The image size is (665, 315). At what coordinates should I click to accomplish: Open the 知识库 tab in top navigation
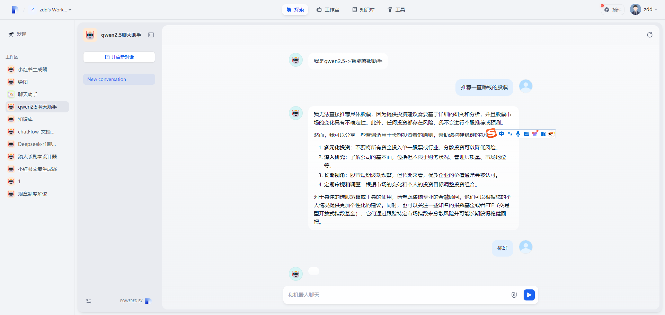(x=363, y=9)
